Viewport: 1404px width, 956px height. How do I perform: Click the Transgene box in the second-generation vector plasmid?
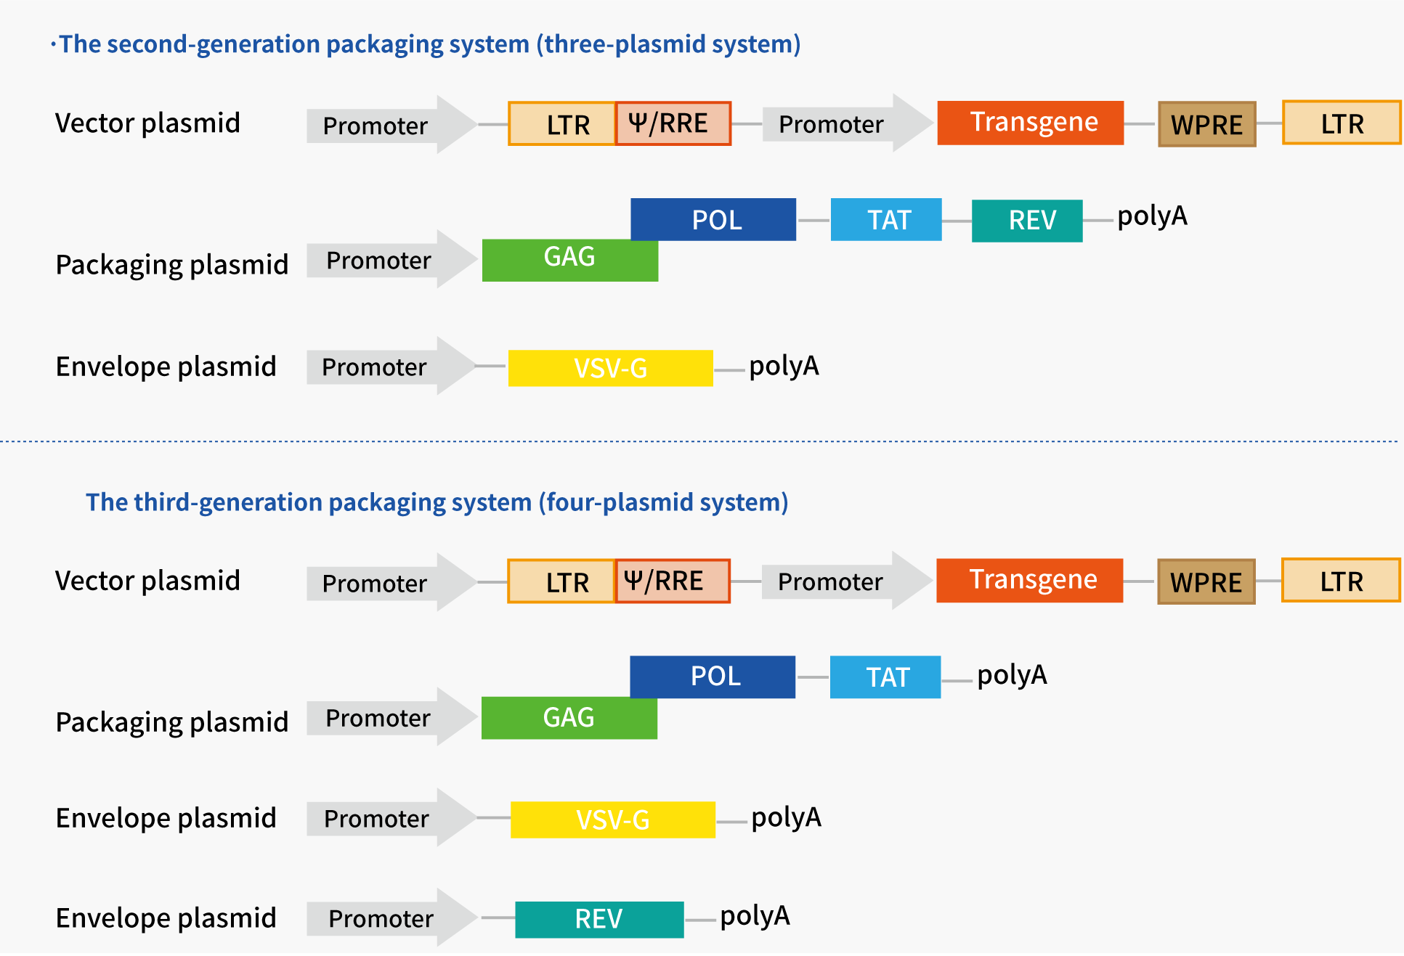tap(1030, 123)
